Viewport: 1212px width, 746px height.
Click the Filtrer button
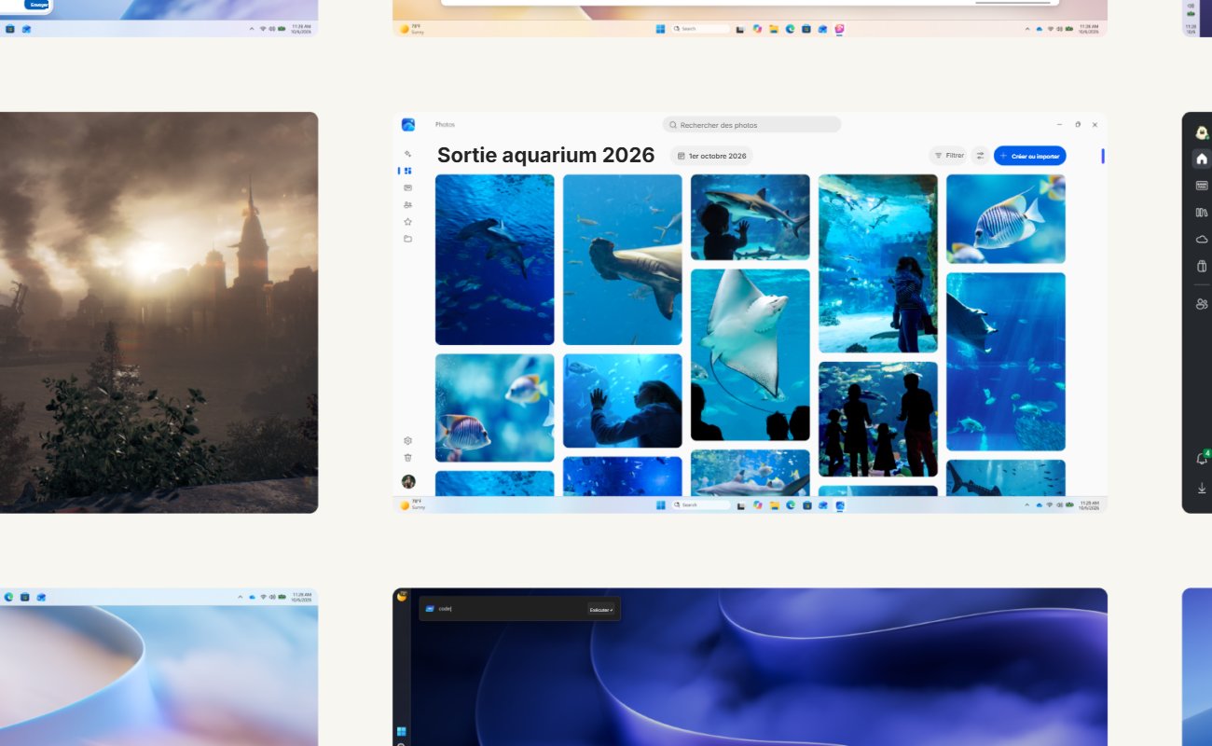pos(948,156)
